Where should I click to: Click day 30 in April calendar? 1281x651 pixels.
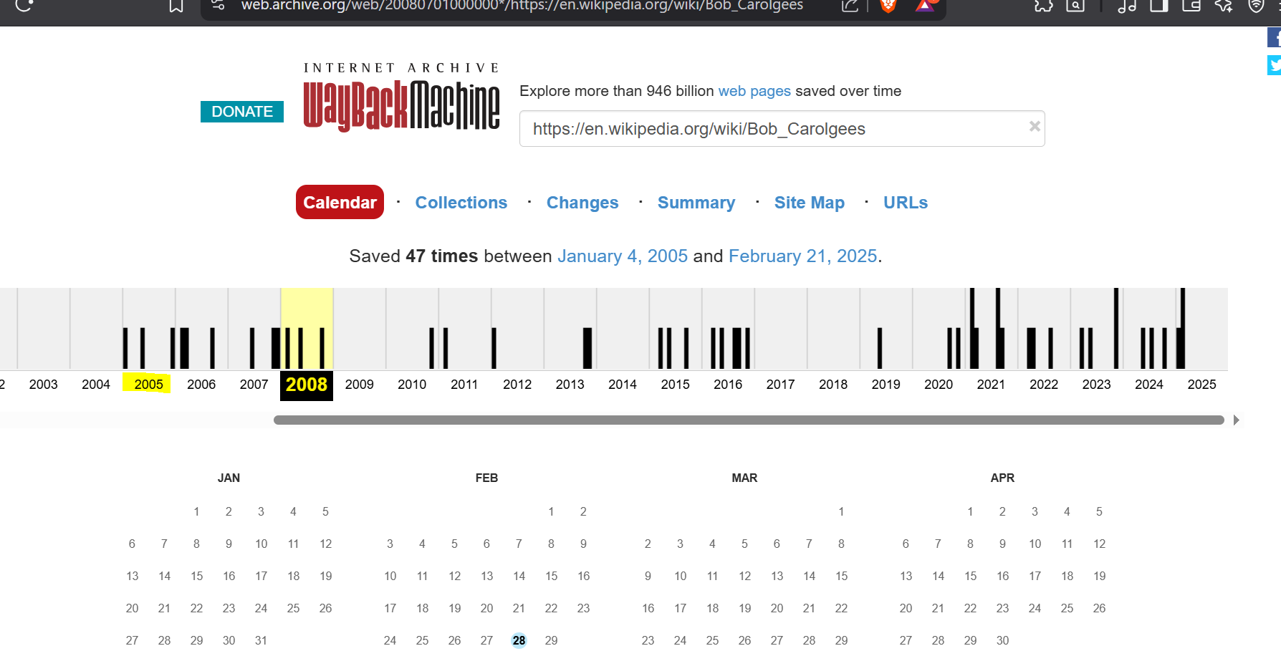1002,640
